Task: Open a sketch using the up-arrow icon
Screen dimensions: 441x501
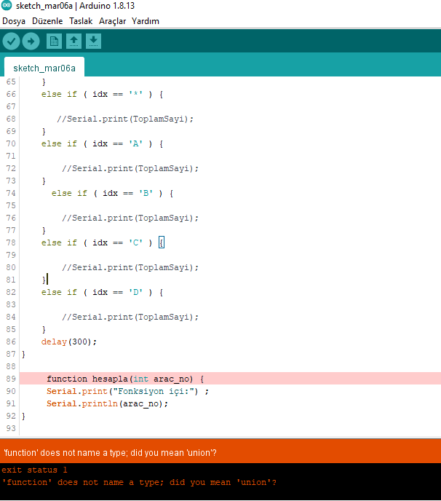Action: click(73, 42)
